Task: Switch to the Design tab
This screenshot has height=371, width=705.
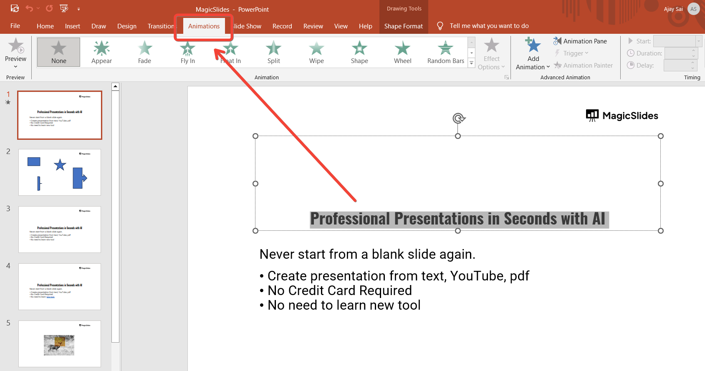Action: [x=126, y=26]
